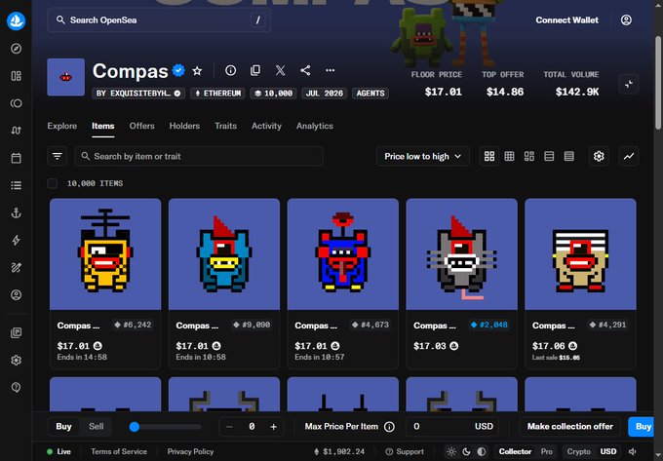Open the list activity icon in sidebar
Screen dimensions: 663x461
click(x=16, y=185)
